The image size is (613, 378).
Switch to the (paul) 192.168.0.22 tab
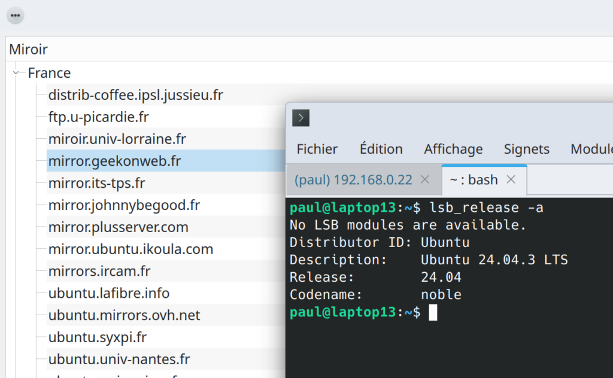(x=353, y=179)
